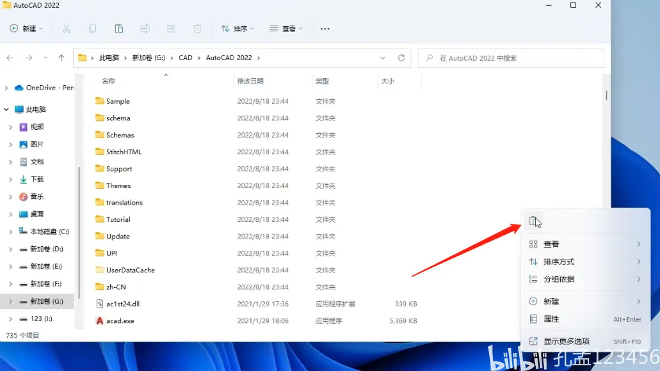
Task: Click the 本地磁盘 (C:) drive icon
Action: click(x=24, y=232)
